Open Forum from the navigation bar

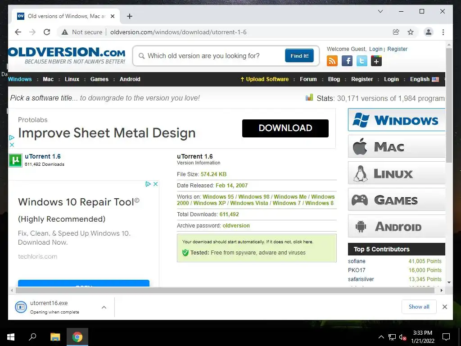(x=308, y=79)
